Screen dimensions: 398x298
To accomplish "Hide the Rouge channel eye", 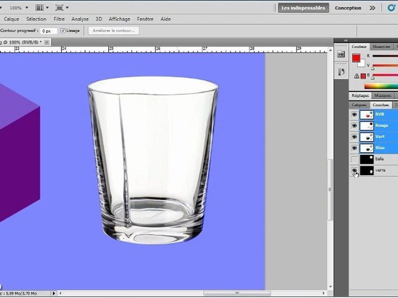I will point(354,125).
